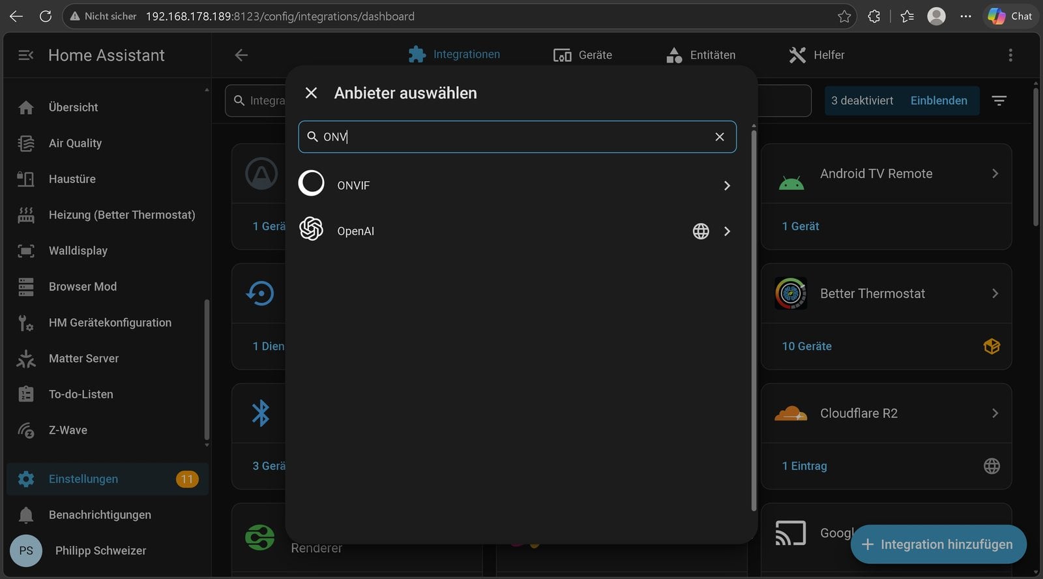Viewport: 1043px width, 579px height.
Task: Open the Copilot Chat button
Action: [1010, 16]
